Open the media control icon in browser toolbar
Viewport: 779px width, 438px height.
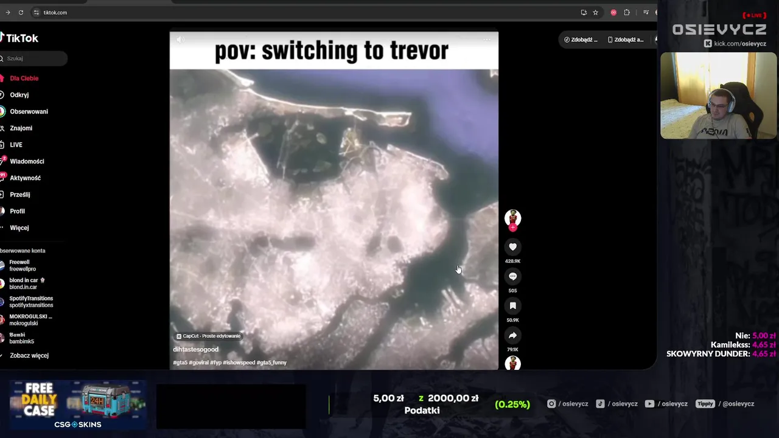pyautogui.click(x=646, y=12)
